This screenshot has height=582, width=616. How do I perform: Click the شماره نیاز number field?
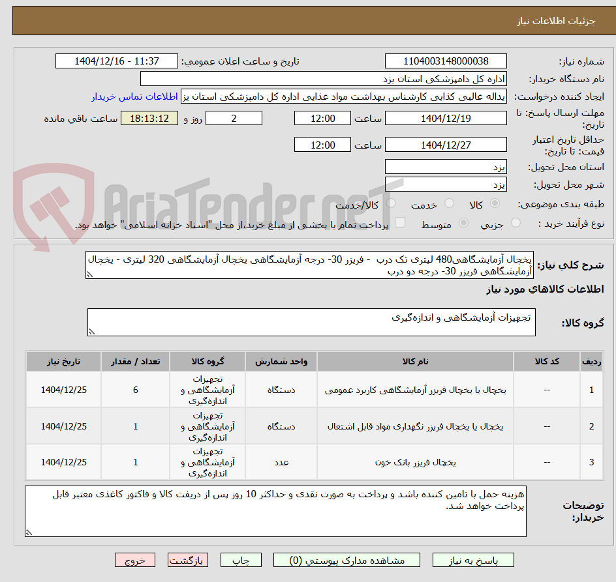coord(446,61)
